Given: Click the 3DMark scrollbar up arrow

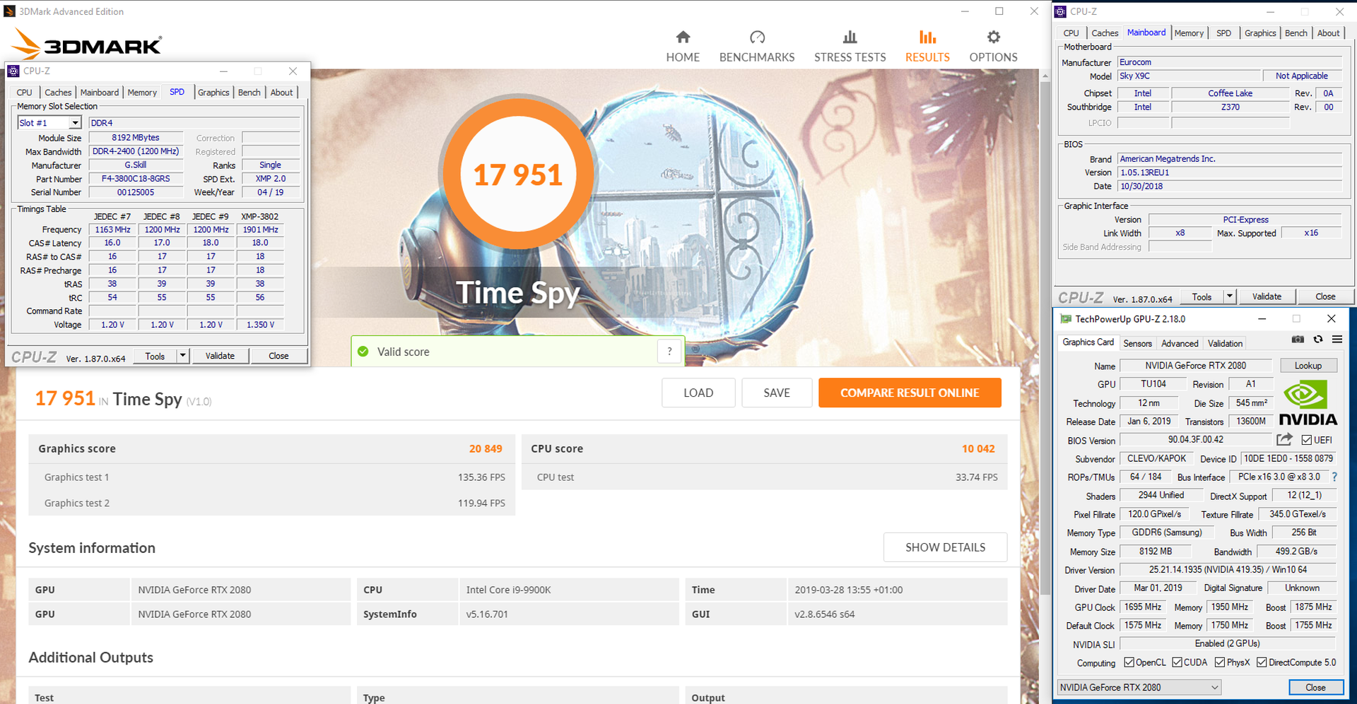Looking at the screenshot, I should (x=1045, y=76).
